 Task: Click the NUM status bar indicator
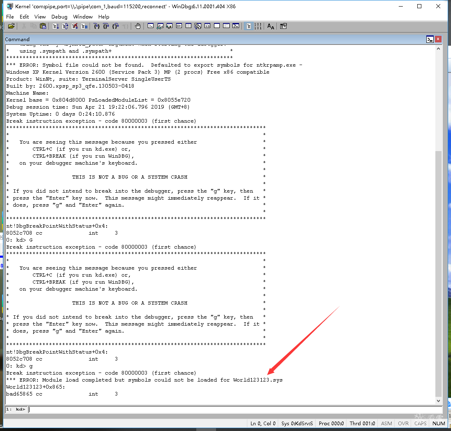tap(439, 423)
